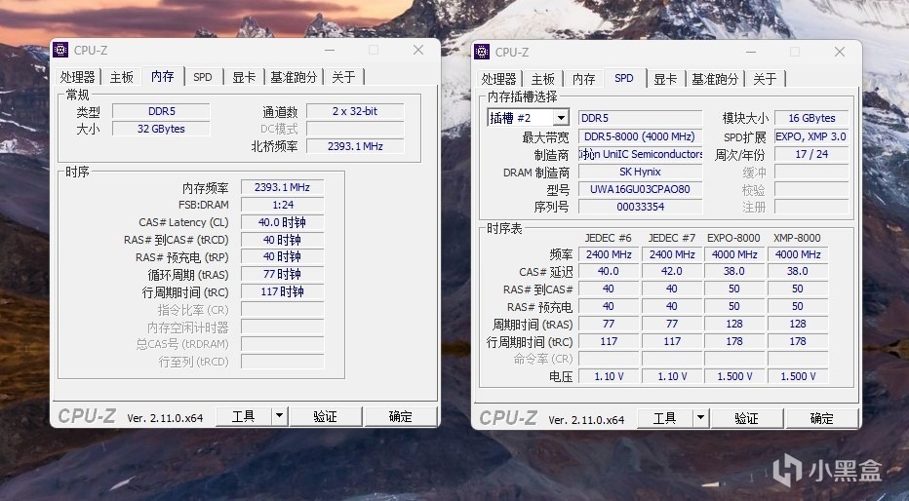This screenshot has height=501, width=909.
Task: Click the FSB:DRAM 1:24 value
Action: (x=282, y=205)
